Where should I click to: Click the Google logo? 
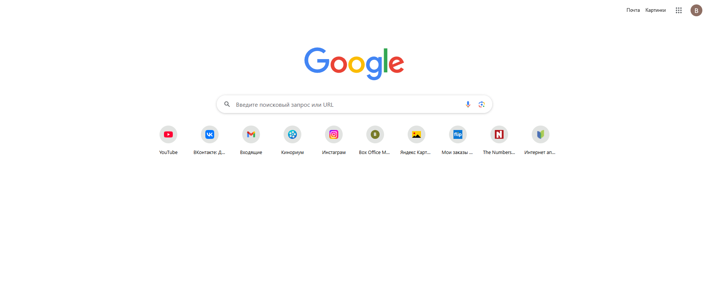tap(354, 64)
